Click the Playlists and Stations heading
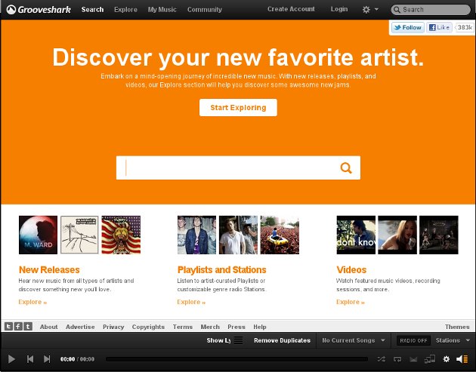This screenshot has width=476, height=372. tap(221, 269)
